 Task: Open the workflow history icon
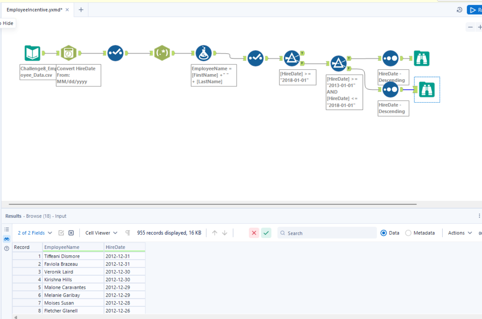point(460,10)
